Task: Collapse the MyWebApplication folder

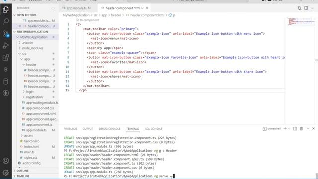Action: click(34, 37)
